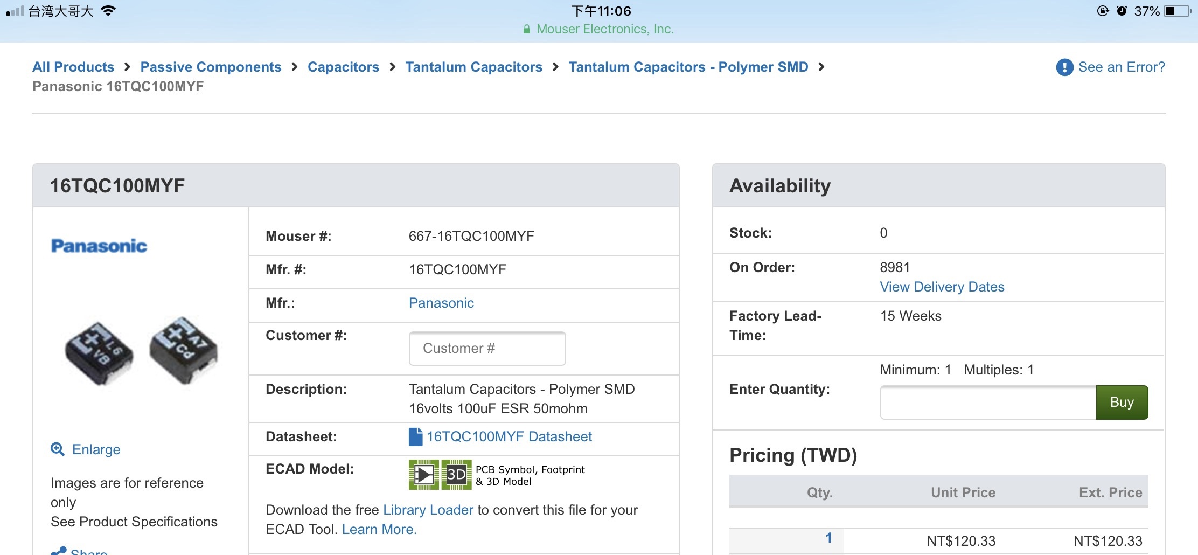
Task: Click the See Product Specifications text
Action: [134, 522]
